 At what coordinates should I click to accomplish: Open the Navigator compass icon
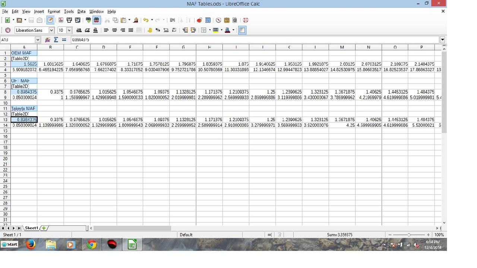point(218,20)
